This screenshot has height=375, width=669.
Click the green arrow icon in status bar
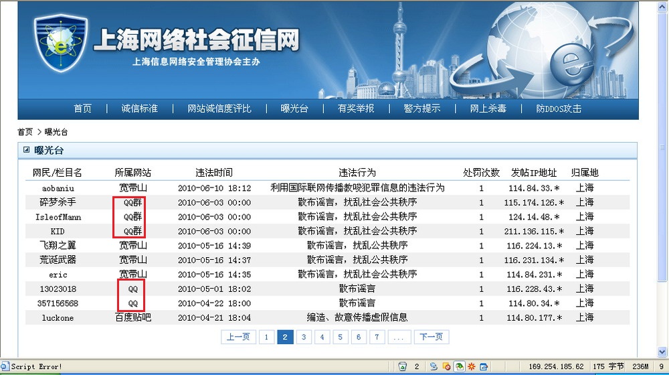(x=460, y=366)
